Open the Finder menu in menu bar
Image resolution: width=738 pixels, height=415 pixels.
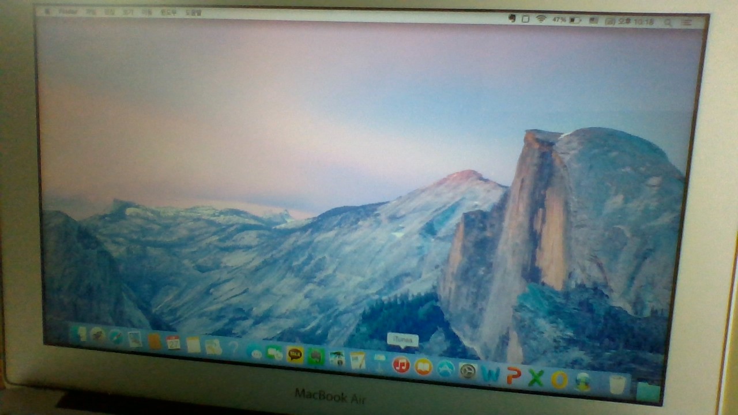[68, 12]
